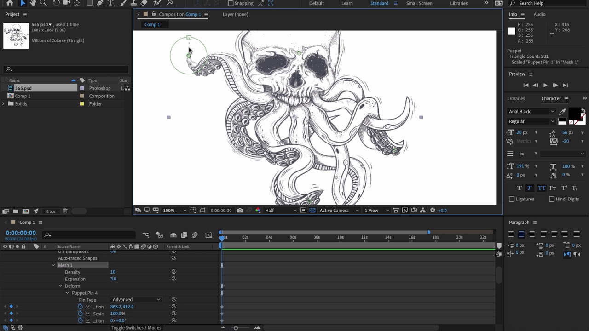Select the Rotation tool
The width and height of the screenshot is (589, 331).
[56, 3]
